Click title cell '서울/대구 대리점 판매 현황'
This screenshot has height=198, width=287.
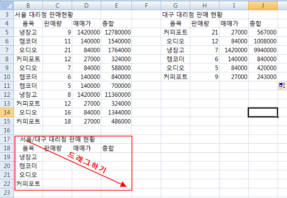[x=57, y=139]
